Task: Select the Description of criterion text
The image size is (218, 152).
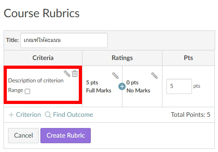Action: (36, 81)
